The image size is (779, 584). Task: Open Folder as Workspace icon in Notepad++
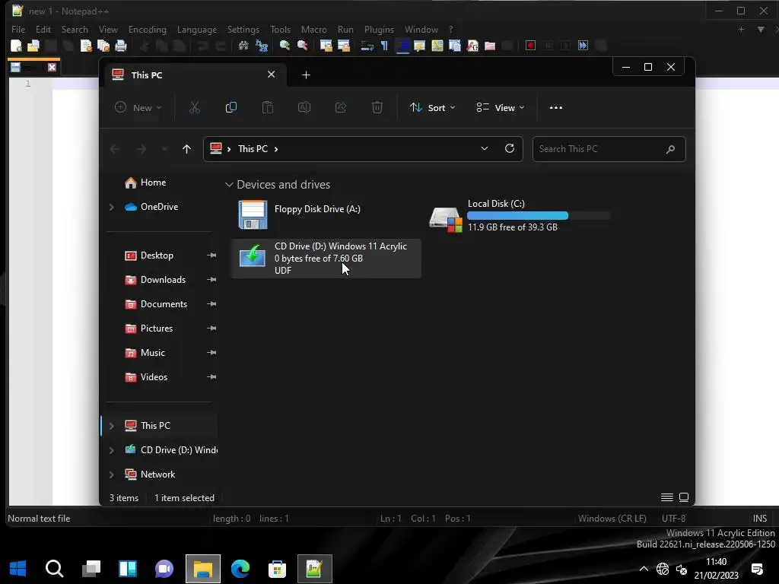point(490,46)
